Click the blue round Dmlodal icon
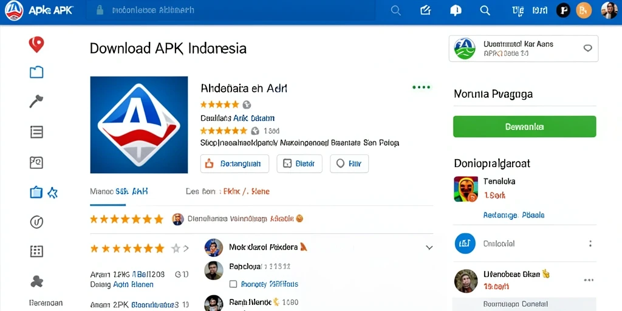Image resolution: width=622 pixels, height=311 pixels. click(465, 243)
